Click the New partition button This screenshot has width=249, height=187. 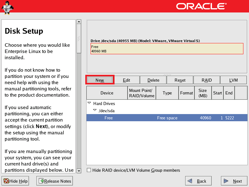100,80
